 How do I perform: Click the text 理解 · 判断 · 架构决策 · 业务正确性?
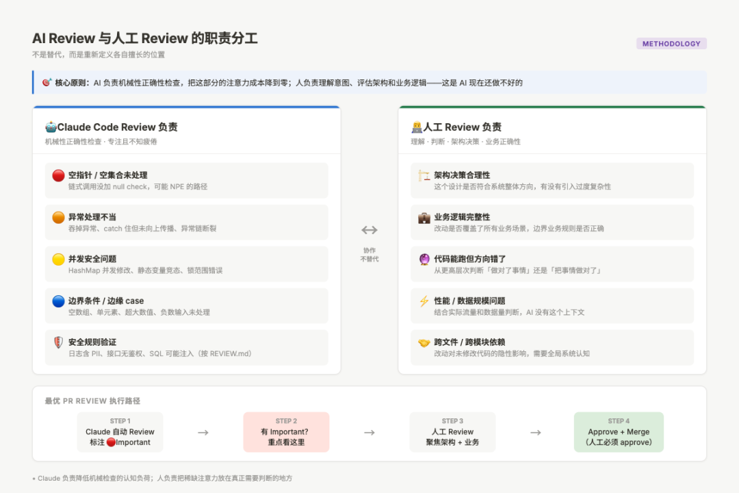click(x=466, y=142)
